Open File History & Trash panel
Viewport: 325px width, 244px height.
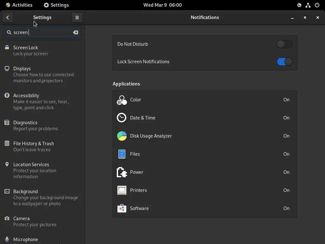click(x=42, y=146)
